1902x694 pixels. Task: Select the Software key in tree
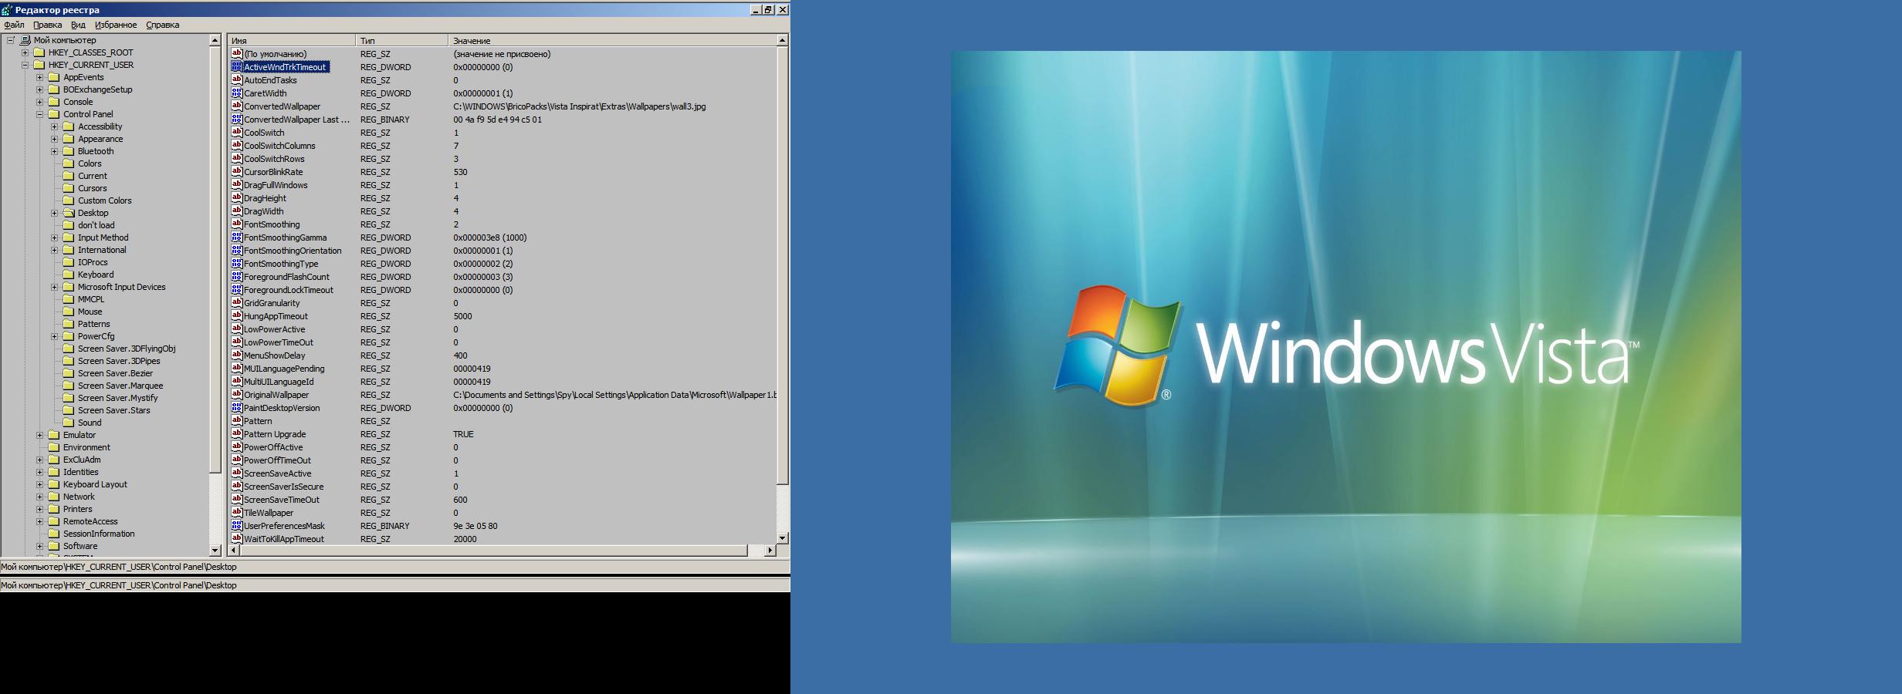click(x=80, y=546)
